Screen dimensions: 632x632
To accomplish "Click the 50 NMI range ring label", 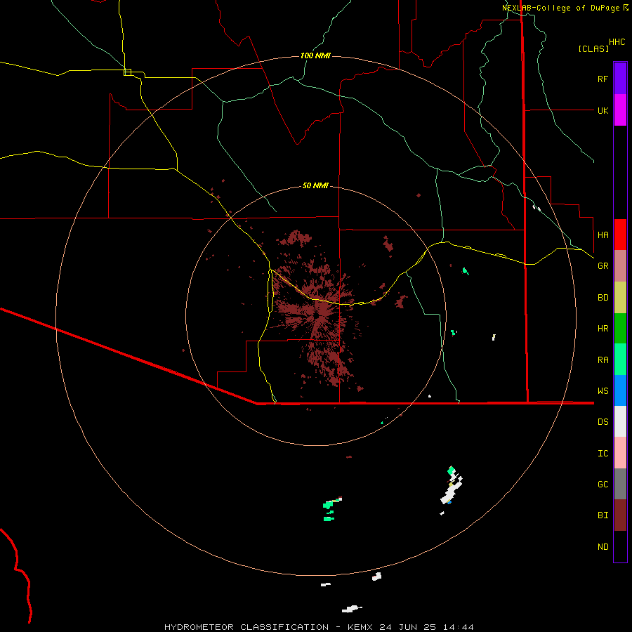I will [x=315, y=186].
